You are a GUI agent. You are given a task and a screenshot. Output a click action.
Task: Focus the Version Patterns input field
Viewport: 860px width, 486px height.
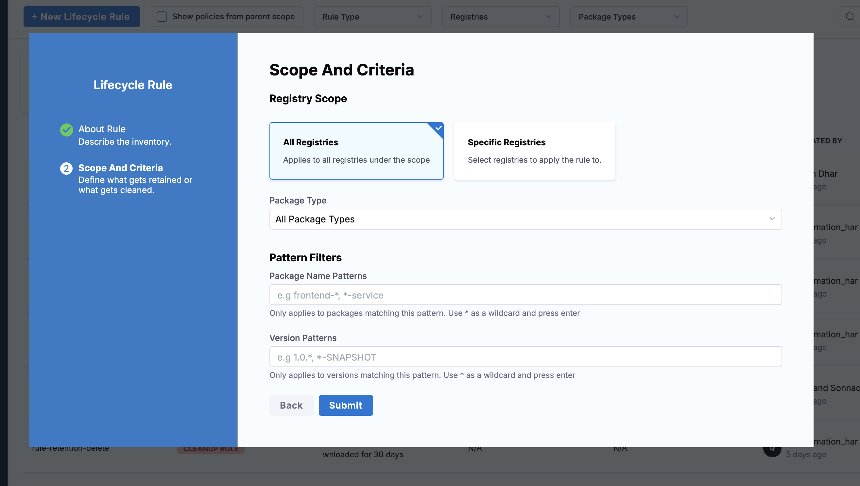pyautogui.click(x=525, y=357)
